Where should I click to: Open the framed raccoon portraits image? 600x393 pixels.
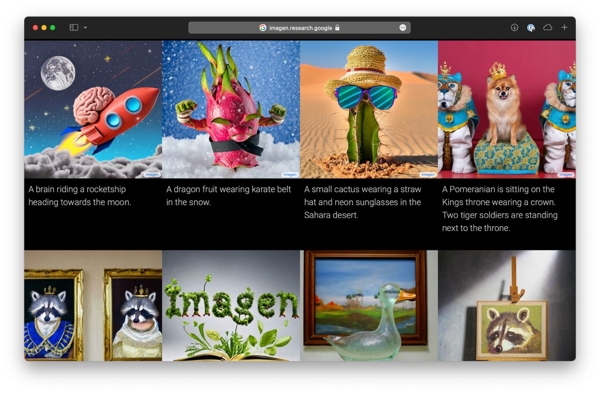(93, 305)
